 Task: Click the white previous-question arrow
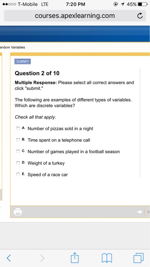pyautogui.click(x=140, y=212)
